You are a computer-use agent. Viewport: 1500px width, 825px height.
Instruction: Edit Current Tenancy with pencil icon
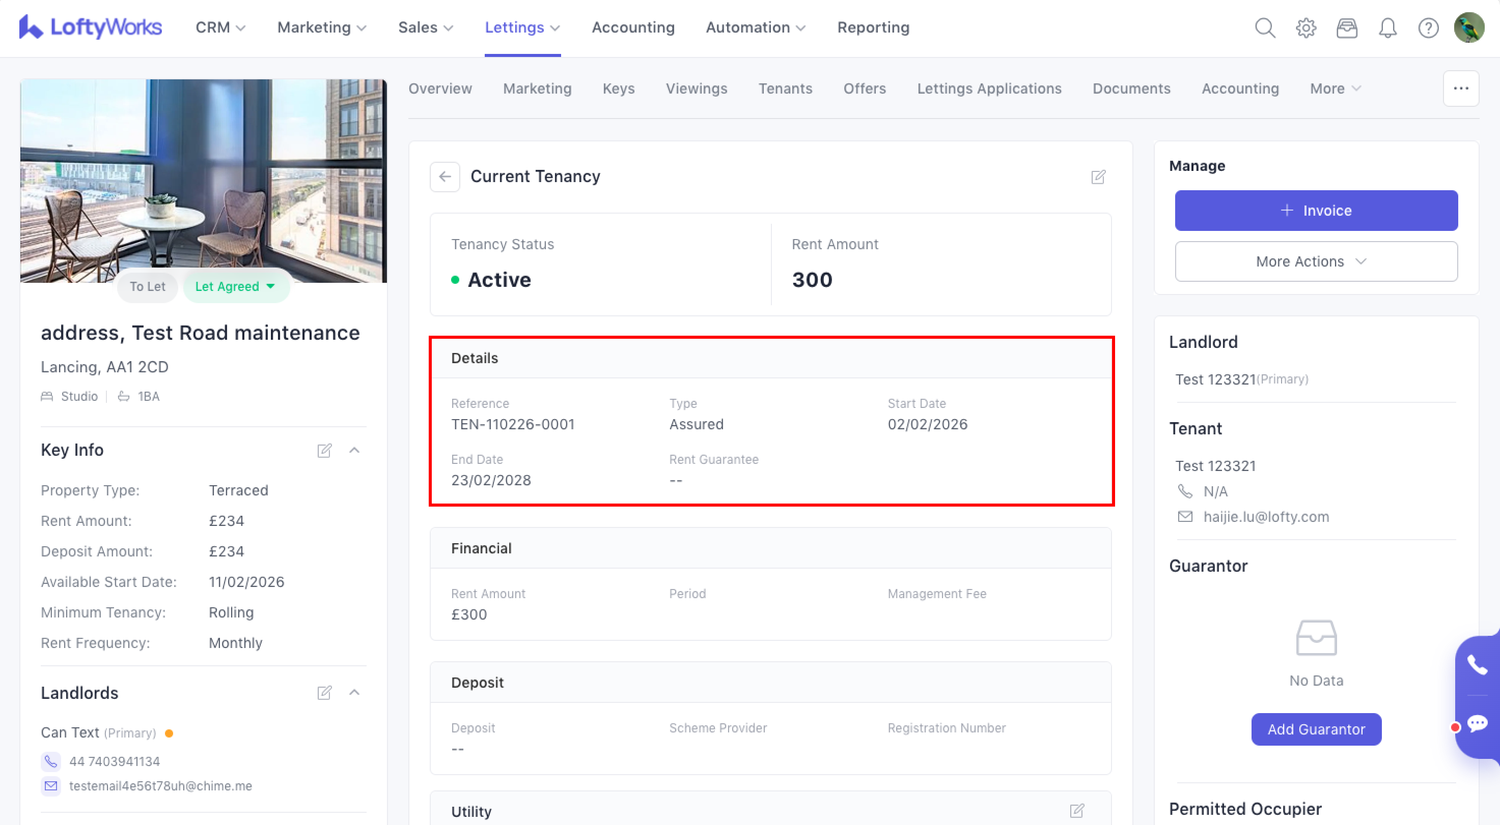[1098, 177]
